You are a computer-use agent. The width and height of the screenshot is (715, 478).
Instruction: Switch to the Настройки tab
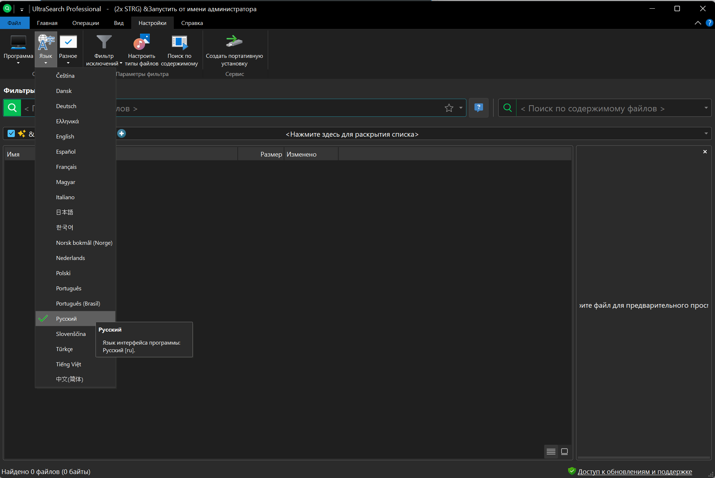[x=152, y=23]
